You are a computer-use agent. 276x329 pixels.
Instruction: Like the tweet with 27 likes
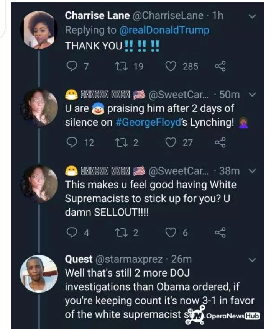[170, 143]
